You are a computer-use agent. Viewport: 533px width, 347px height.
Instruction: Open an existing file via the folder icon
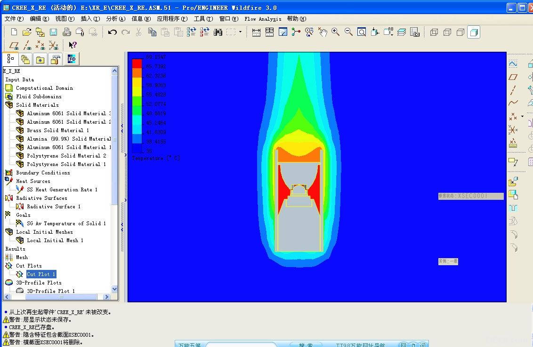coord(27,32)
